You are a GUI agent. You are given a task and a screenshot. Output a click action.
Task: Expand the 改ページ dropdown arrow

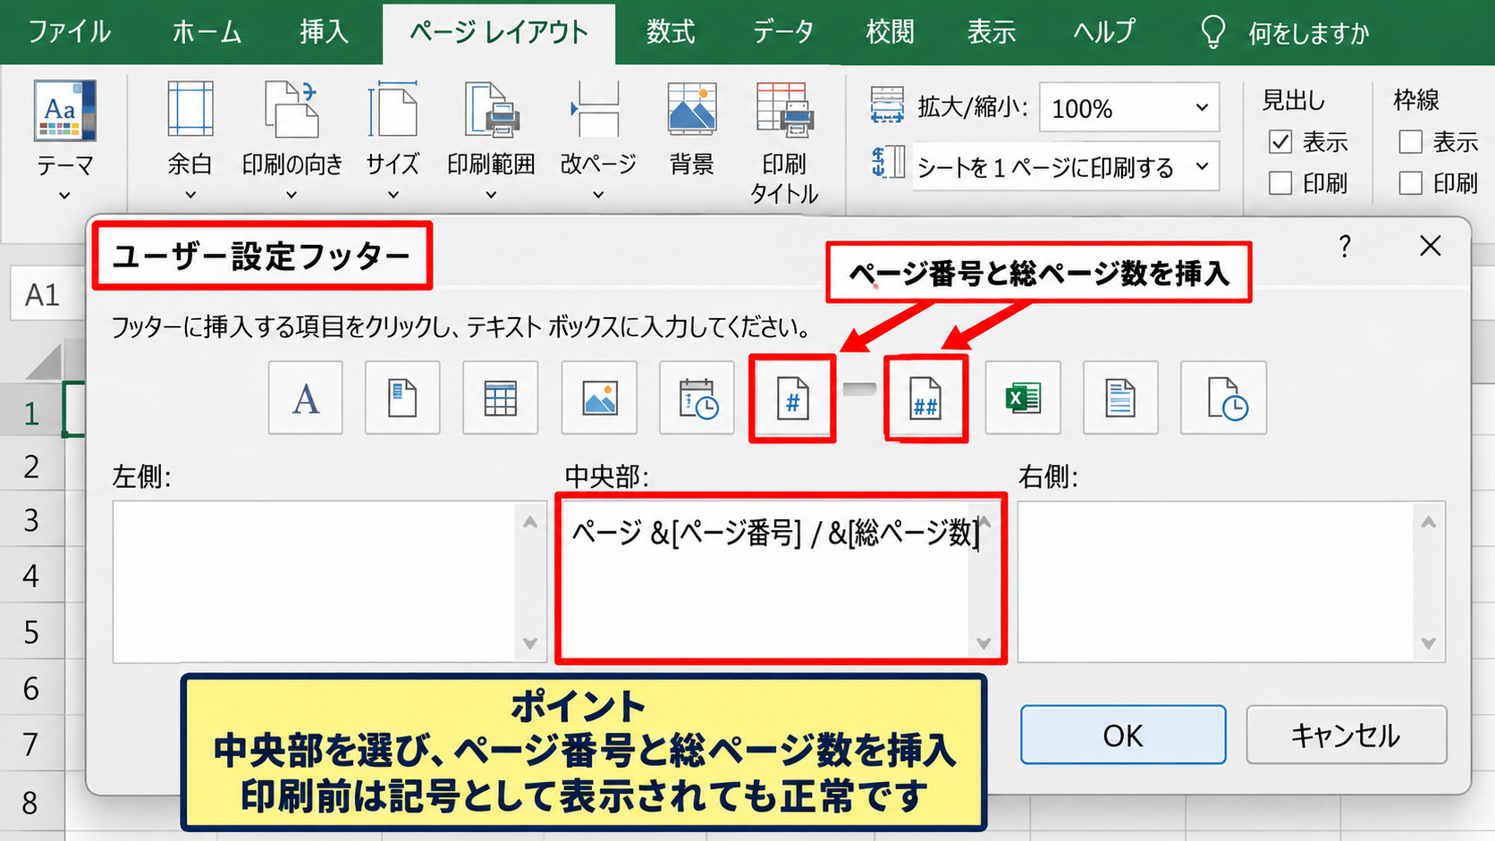tap(598, 195)
